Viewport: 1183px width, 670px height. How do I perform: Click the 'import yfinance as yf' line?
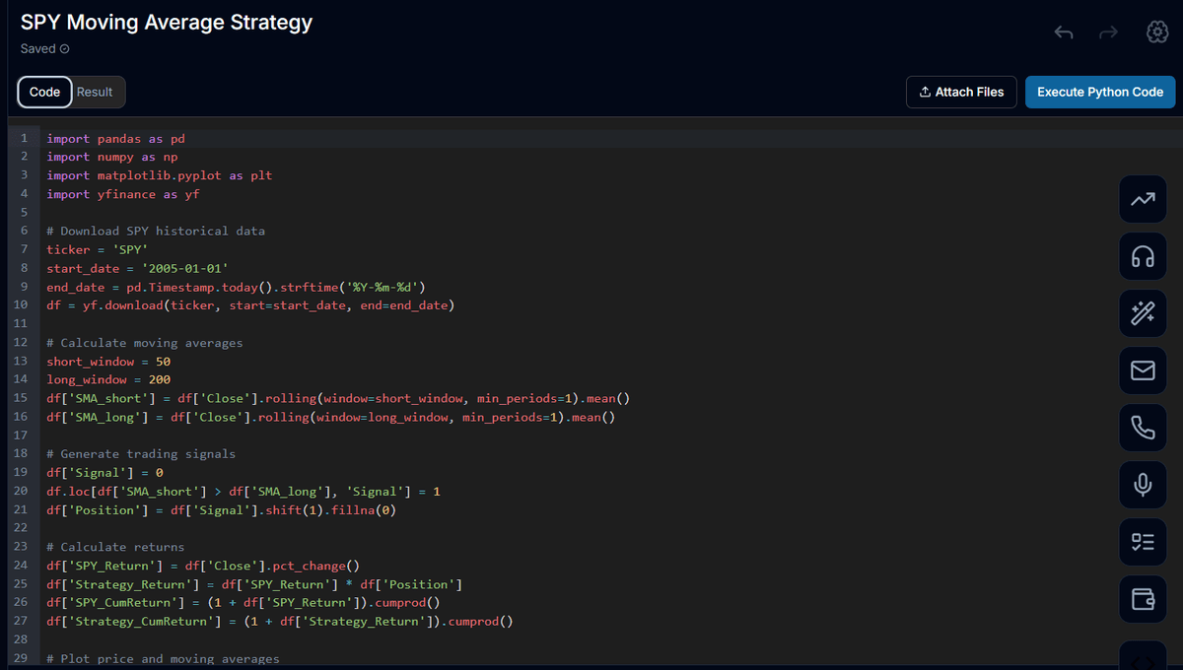(123, 194)
